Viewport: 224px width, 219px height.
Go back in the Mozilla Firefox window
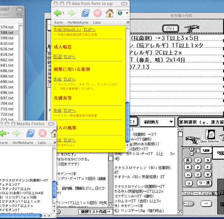click(x=3, y=133)
